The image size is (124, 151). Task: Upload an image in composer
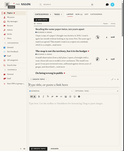tap(66, 97)
